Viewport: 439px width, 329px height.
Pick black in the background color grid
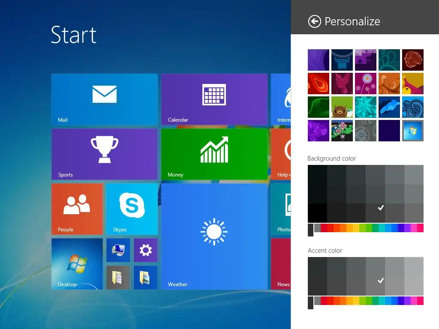coord(317,213)
